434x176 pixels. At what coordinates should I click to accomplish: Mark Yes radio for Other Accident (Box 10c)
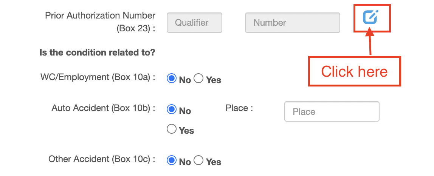[x=198, y=161]
